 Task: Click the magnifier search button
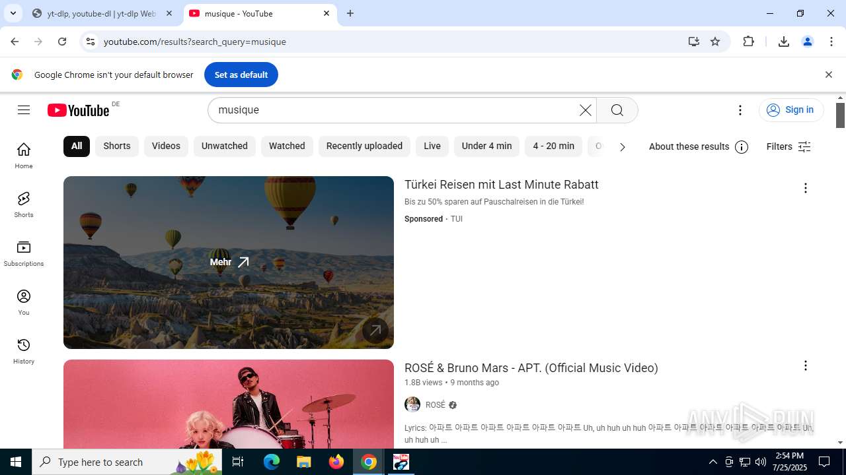click(x=617, y=110)
